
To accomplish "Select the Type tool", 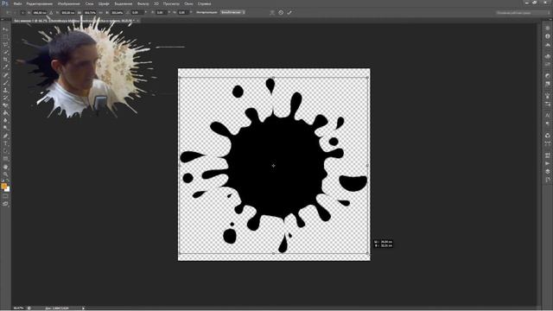I will click(5, 143).
